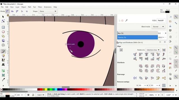Set straight line segments mode

(22, 11)
